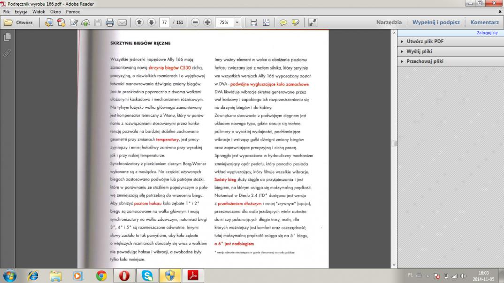Zoom in with the plus button
Screen dimensions: 504x283
207,22
